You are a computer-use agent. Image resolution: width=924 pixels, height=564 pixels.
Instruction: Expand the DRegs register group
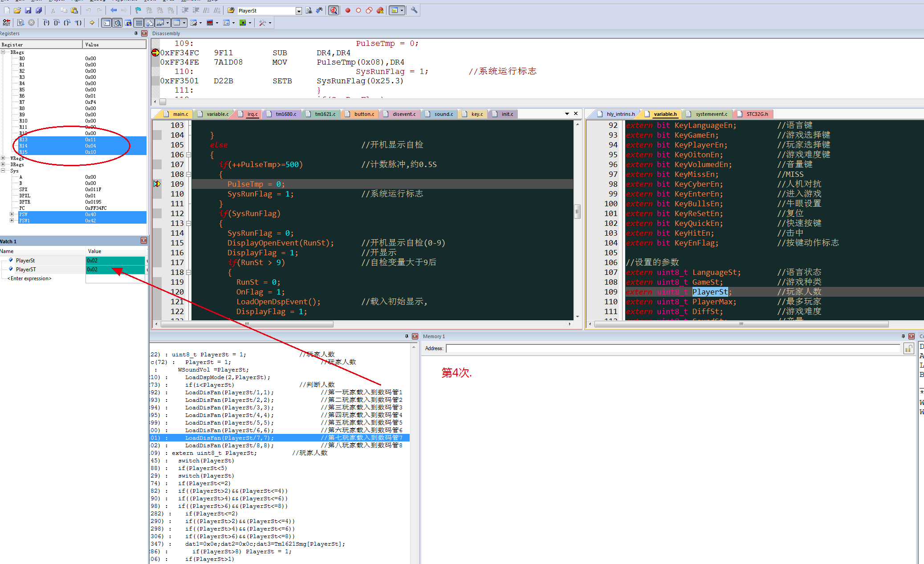click(x=3, y=164)
